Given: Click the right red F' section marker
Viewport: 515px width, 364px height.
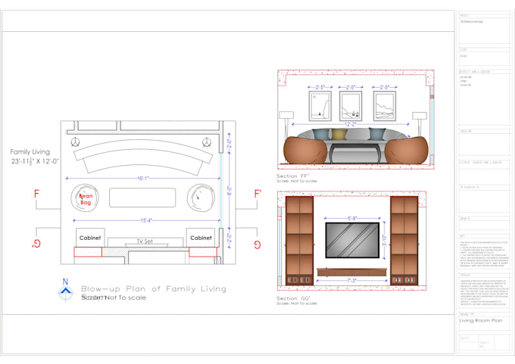Looking at the screenshot, I should point(257,194).
